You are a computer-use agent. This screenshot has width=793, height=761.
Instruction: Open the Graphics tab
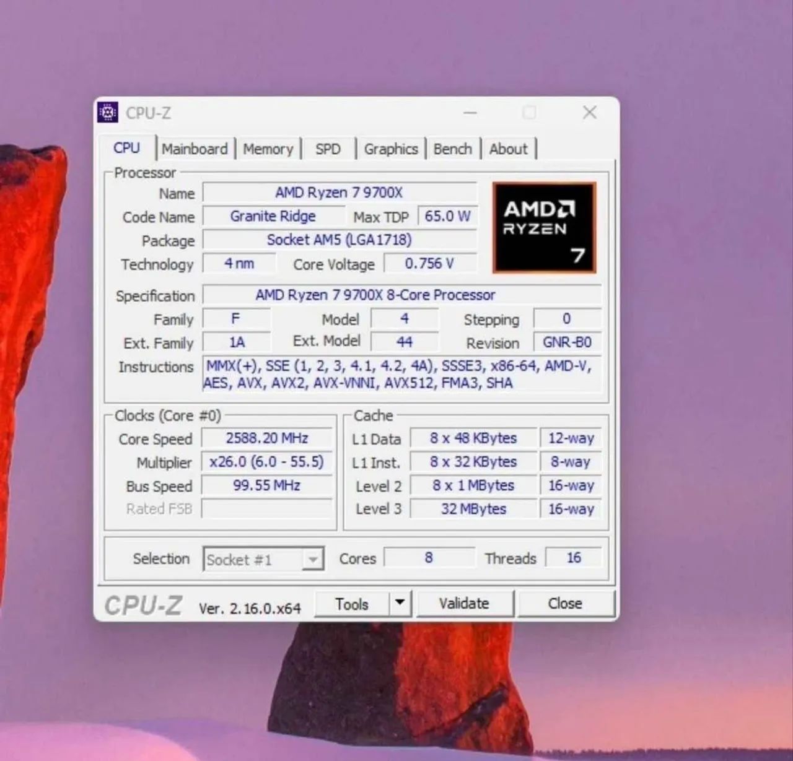[x=391, y=149]
